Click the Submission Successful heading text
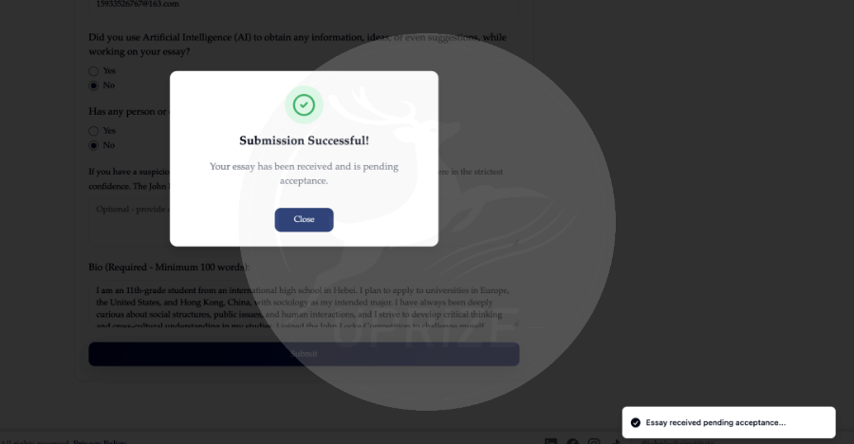This screenshot has width=854, height=444. click(x=304, y=140)
